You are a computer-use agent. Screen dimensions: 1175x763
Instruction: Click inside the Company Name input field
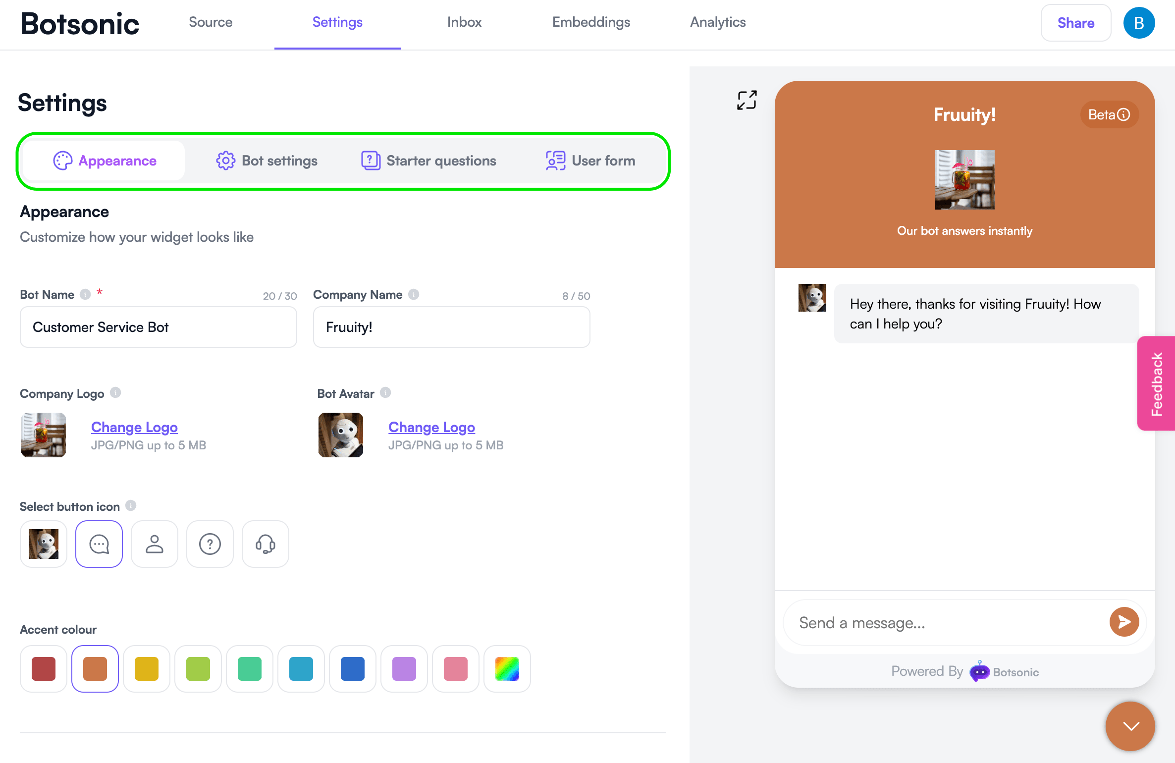(x=451, y=327)
